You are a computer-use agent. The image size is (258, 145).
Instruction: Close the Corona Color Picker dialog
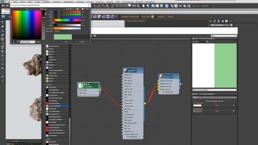[89, 5]
